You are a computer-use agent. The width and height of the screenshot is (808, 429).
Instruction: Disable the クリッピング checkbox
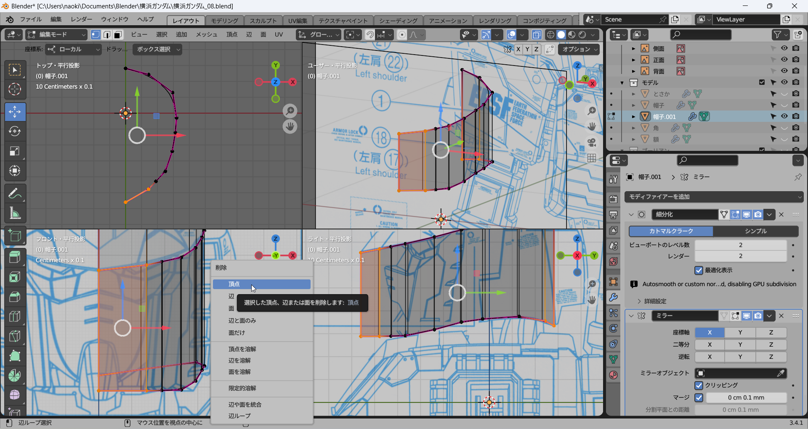click(x=699, y=385)
